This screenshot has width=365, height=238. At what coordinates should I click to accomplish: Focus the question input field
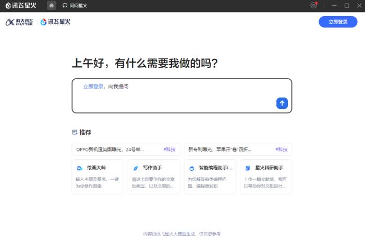click(182, 96)
